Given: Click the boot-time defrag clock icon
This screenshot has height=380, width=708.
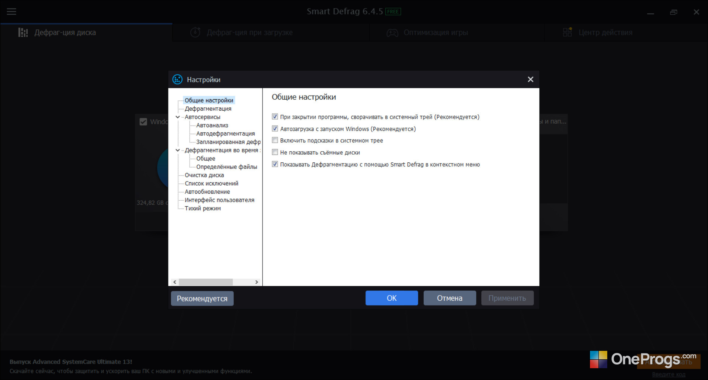Looking at the screenshot, I should pos(195,32).
